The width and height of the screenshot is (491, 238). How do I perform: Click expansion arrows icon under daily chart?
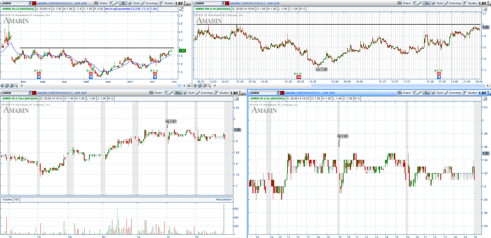(189, 86)
